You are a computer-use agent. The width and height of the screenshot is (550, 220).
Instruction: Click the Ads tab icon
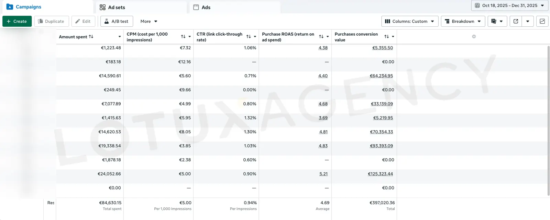pos(196,7)
